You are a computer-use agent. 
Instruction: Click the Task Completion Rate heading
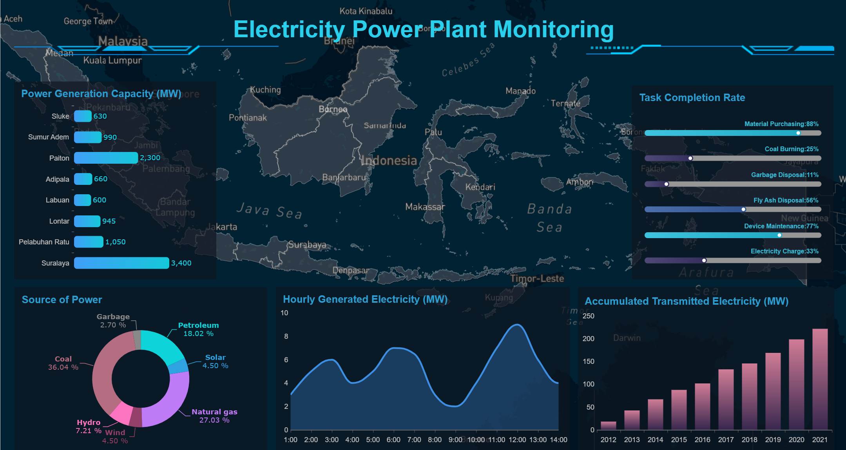[x=692, y=98]
